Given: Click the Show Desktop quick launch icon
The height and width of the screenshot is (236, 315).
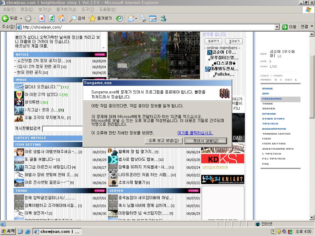Looking at the screenshot, I should point(20,232).
